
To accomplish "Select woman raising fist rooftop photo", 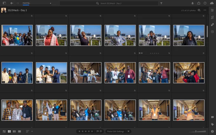I will [x=86, y=35].
